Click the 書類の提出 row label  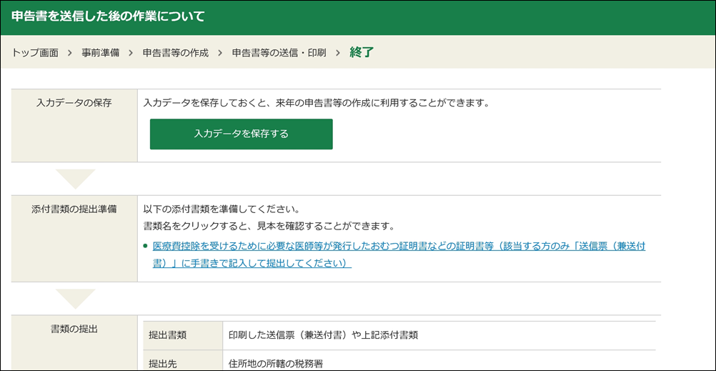click(x=74, y=328)
